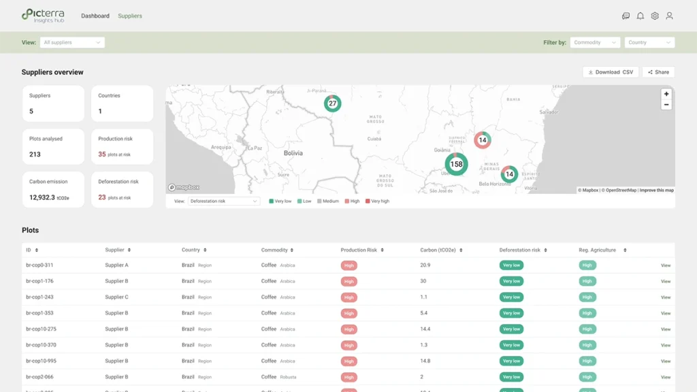Open the settings gear icon
This screenshot has height=392, width=697.
pos(655,16)
